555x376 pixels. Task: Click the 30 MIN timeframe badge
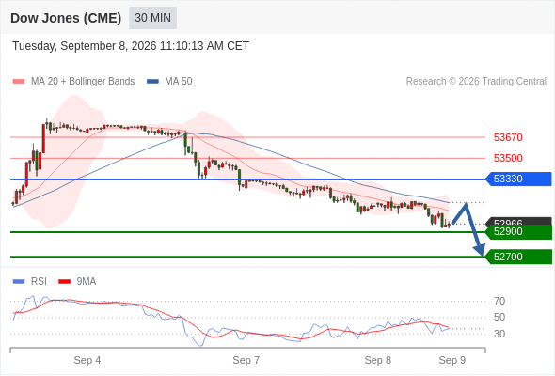coord(152,18)
